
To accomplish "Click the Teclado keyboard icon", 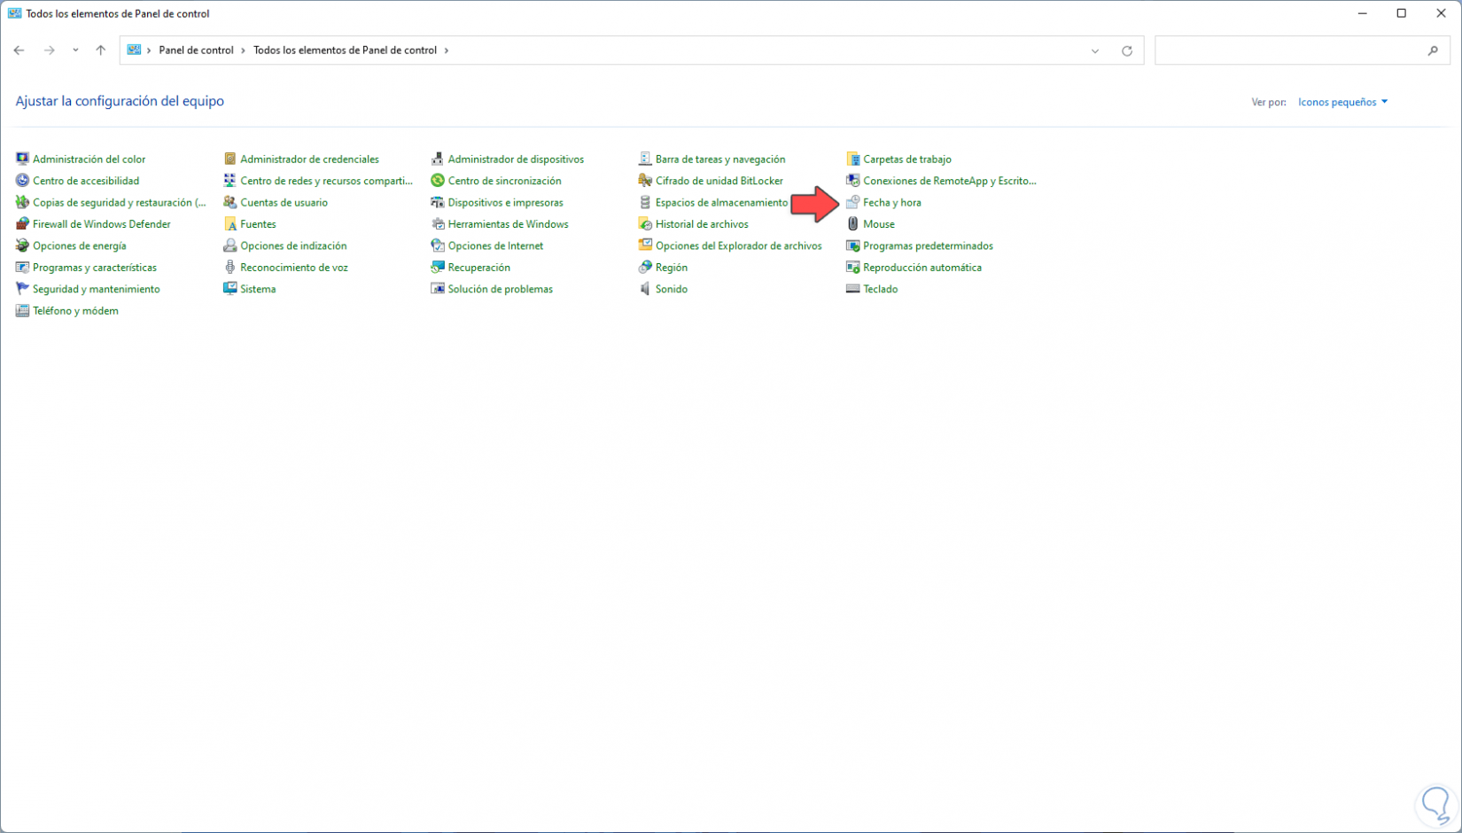I will click(x=852, y=289).
